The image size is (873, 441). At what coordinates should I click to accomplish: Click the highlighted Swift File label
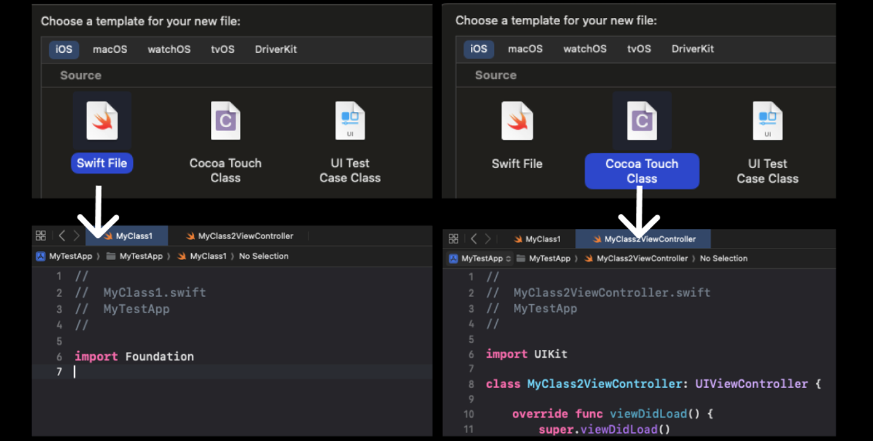click(x=102, y=163)
